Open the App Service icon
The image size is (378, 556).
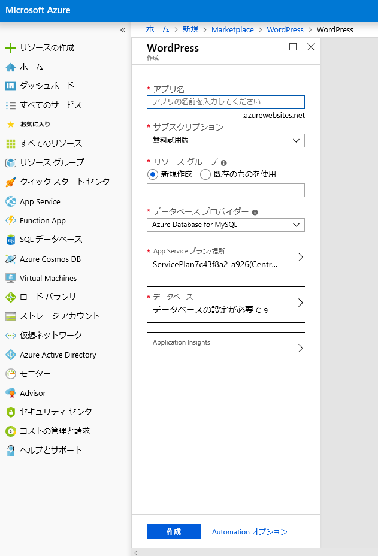(11, 201)
